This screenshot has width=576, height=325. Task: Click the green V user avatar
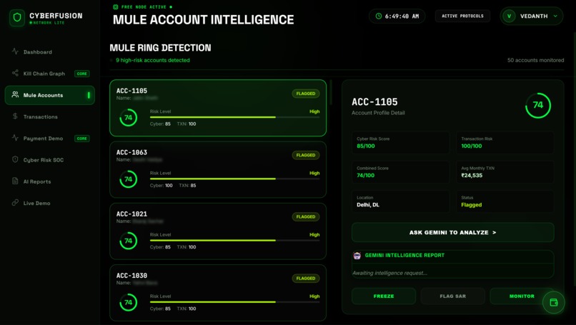point(509,16)
